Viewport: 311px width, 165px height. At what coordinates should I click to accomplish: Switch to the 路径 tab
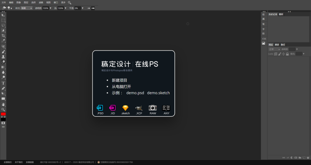pyautogui.click(x=283, y=45)
